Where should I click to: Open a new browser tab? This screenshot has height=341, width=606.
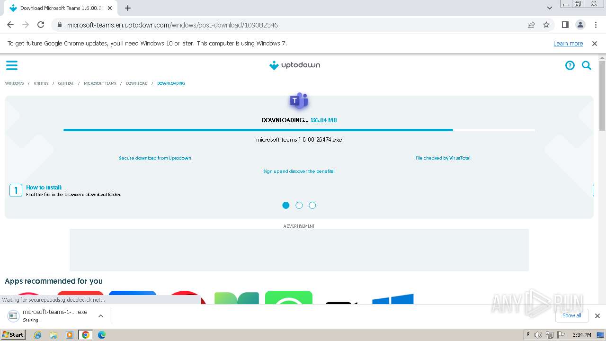[x=128, y=8]
